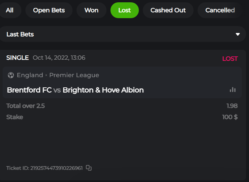Click the Total over 2.5 selection
Screen dimensions: 249x182
click(25, 106)
